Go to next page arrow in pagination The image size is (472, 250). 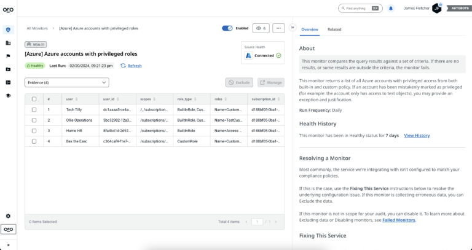coord(275,222)
